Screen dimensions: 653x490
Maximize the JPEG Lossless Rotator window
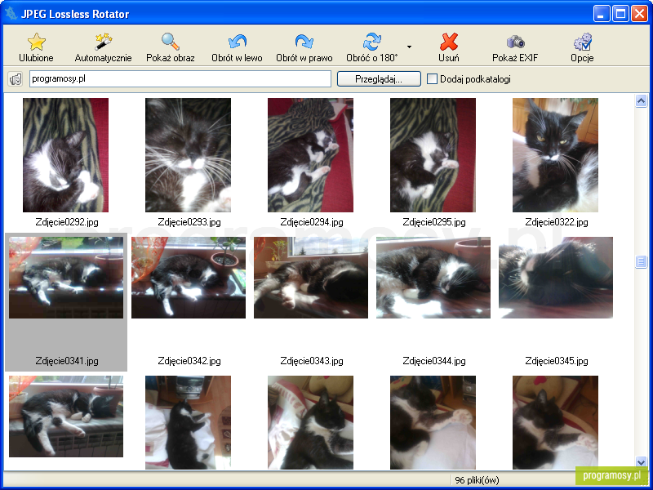(x=620, y=14)
